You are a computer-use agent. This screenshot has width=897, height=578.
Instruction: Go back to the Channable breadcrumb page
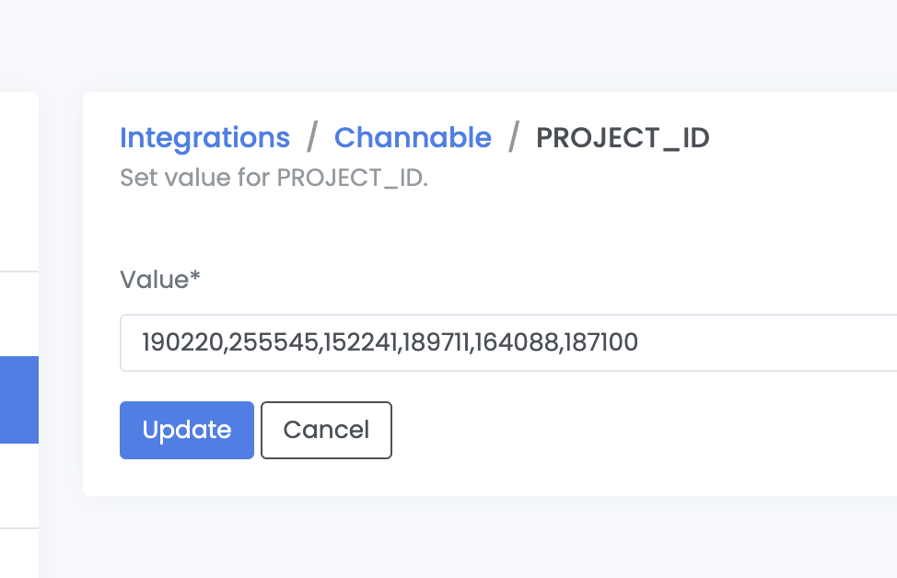point(413,138)
